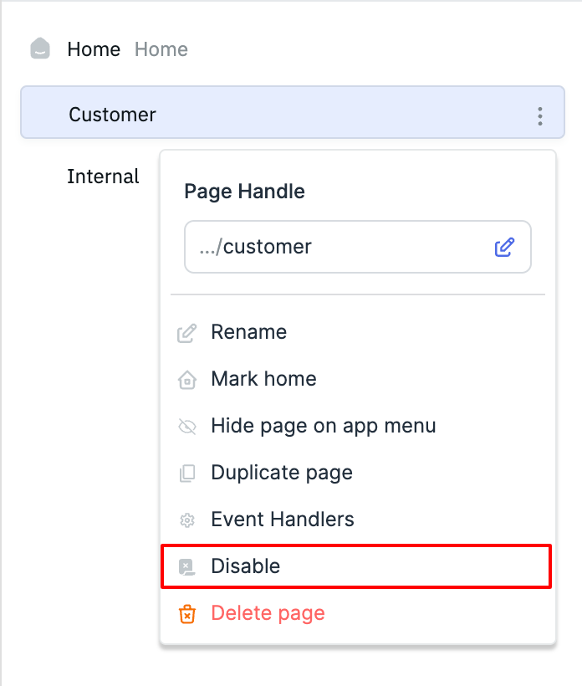Choose Mark home from the menu
Screen dimensions: 582x686
263,379
